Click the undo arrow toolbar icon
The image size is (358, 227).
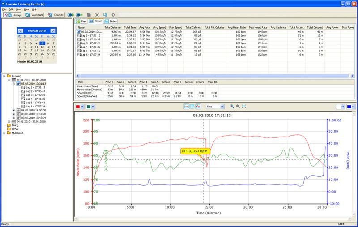coord(105,15)
